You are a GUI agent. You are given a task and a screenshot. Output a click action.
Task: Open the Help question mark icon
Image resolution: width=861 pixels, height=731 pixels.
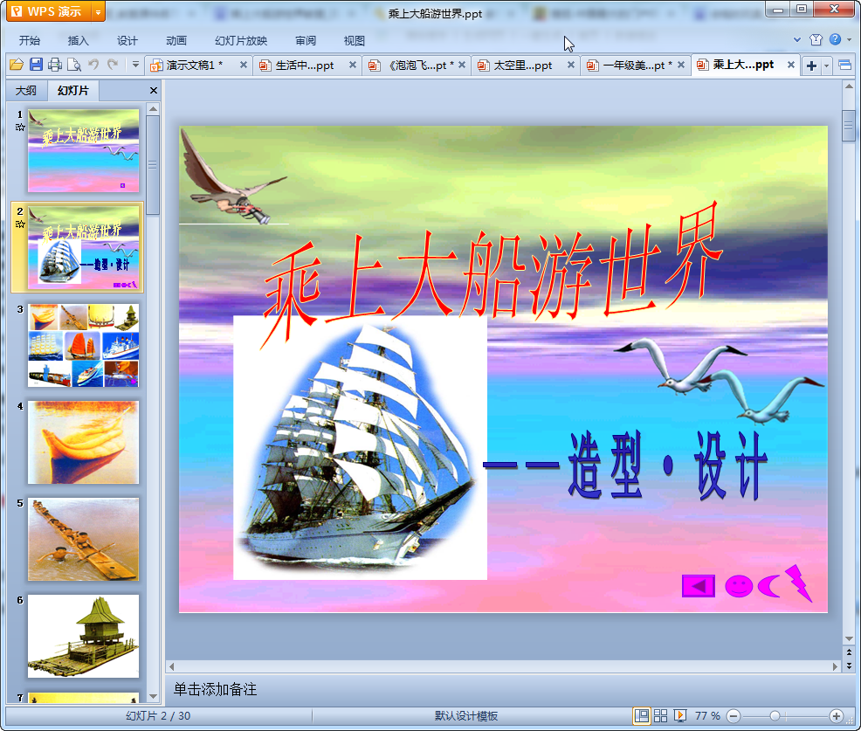(x=835, y=39)
